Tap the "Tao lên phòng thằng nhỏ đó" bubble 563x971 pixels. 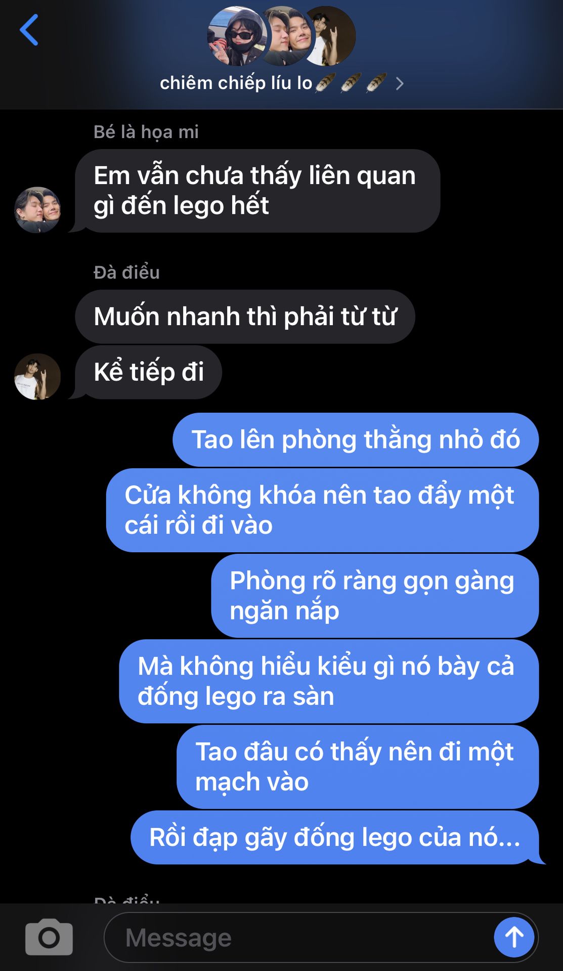click(x=356, y=439)
